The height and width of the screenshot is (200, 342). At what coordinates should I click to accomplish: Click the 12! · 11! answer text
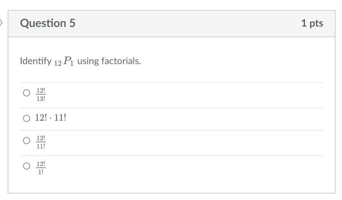[50, 118]
